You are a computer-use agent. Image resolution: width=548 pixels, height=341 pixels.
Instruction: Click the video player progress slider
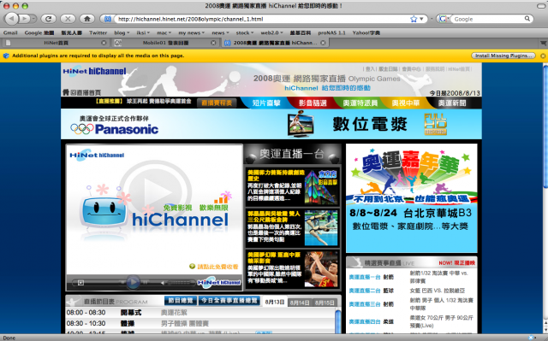101,283
